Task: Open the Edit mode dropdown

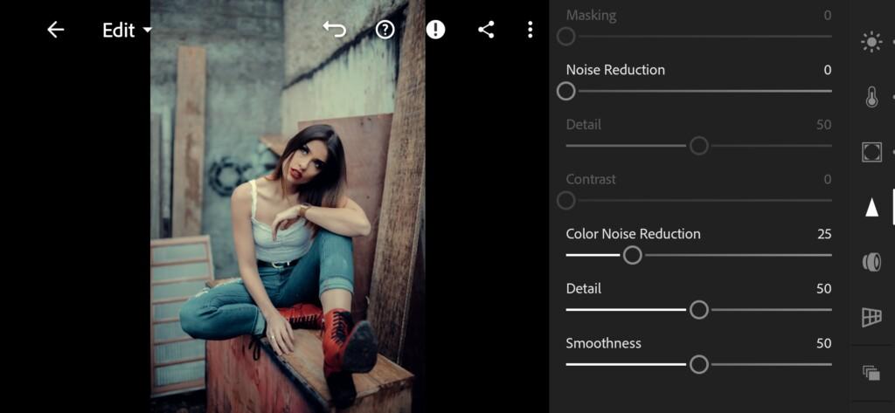Action: tap(128, 31)
